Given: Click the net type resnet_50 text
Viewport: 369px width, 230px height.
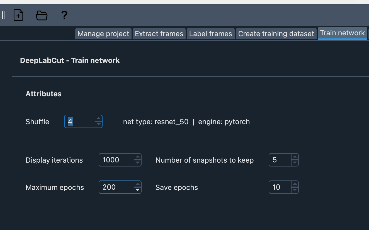Looking at the screenshot, I should tap(156, 122).
